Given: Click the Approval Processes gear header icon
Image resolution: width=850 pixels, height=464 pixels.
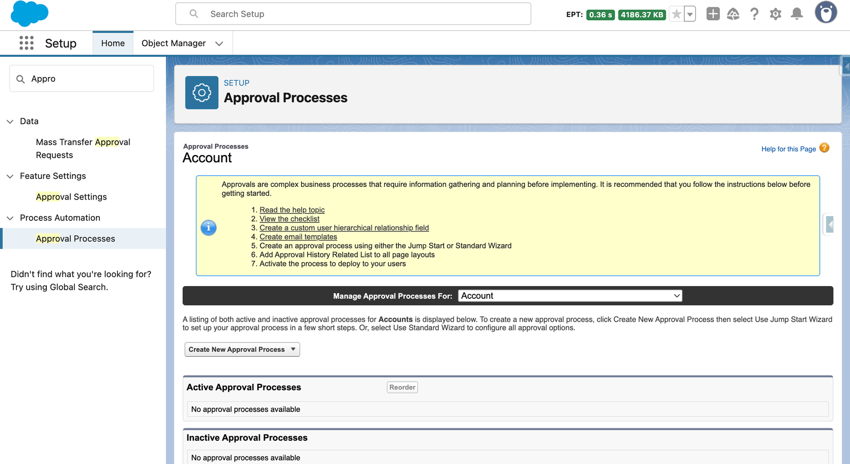Looking at the screenshot, I should [202, 93].
